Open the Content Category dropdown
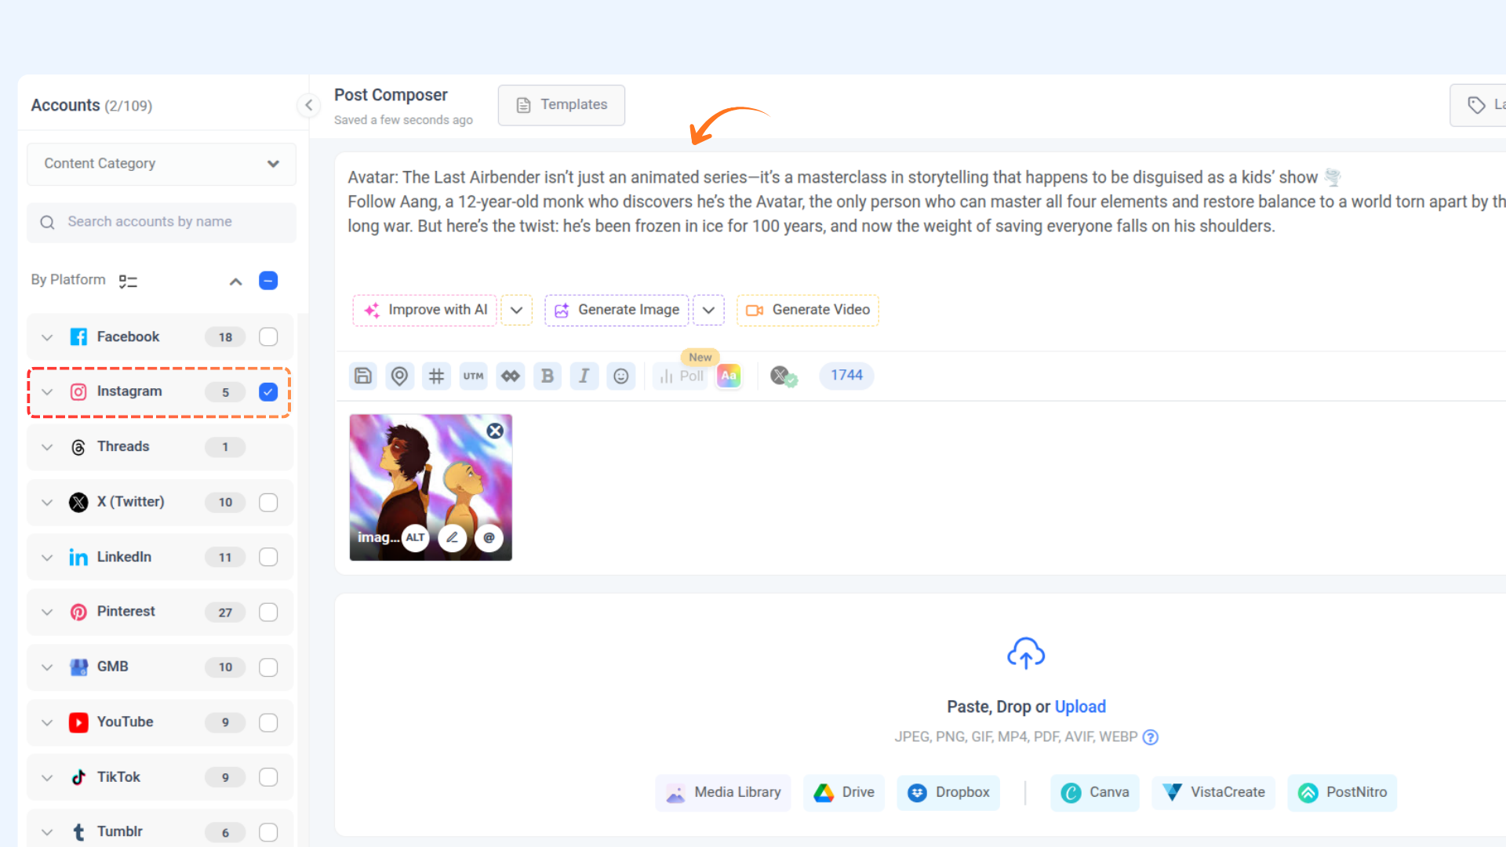This screenshot has width=1506, height=847. 162,164
